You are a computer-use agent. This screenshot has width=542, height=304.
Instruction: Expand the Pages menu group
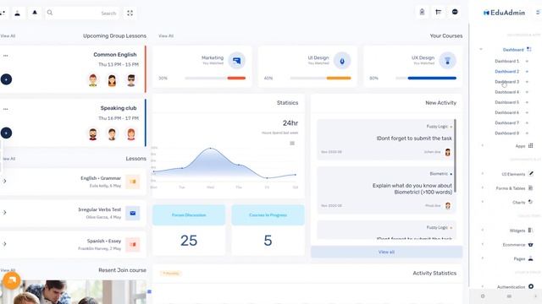483,258
